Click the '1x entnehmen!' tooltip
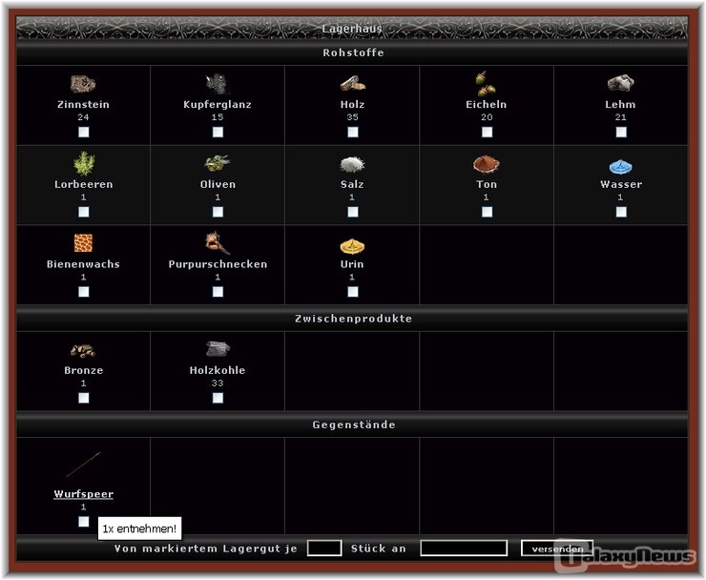This screenshot has width=706, height=580. click(x=139, y=528)
